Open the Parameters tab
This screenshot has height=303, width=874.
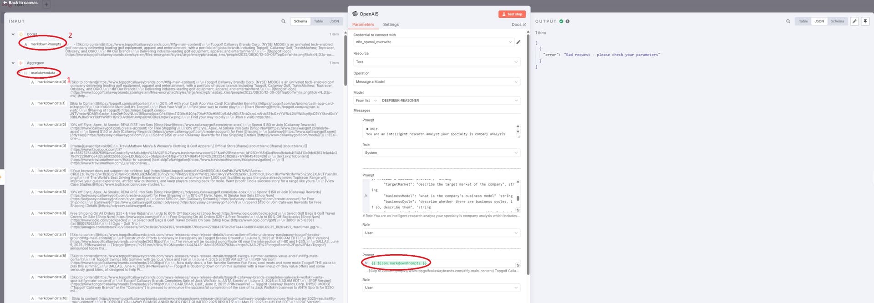tap(363, 25)
